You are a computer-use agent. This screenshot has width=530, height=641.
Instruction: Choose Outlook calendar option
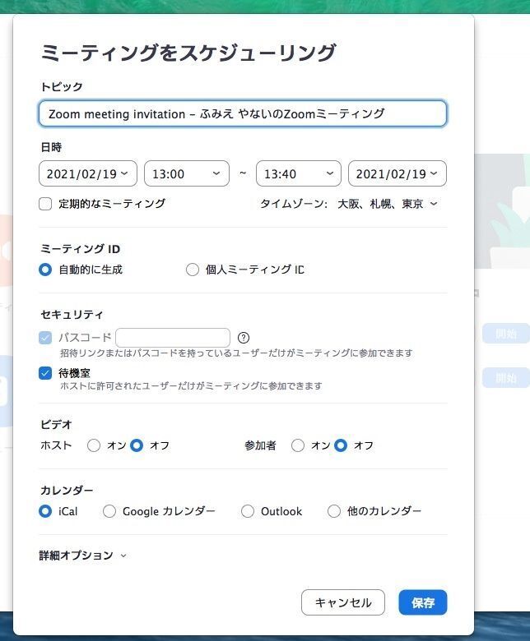(x=248, y=511)
